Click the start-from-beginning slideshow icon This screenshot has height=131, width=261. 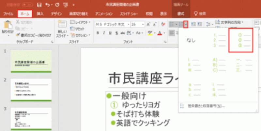pos(66,5)
